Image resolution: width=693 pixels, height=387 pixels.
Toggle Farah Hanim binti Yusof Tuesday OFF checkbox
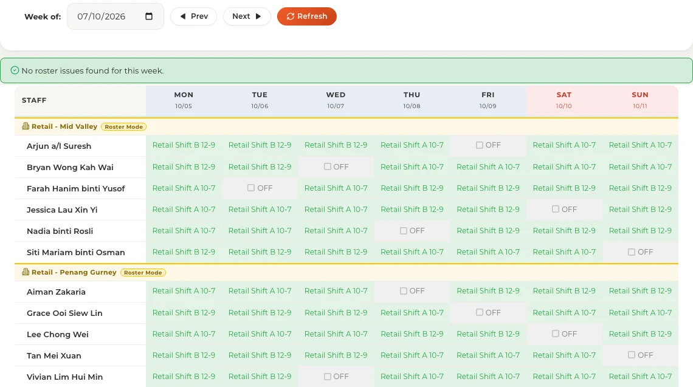point(251,188)
